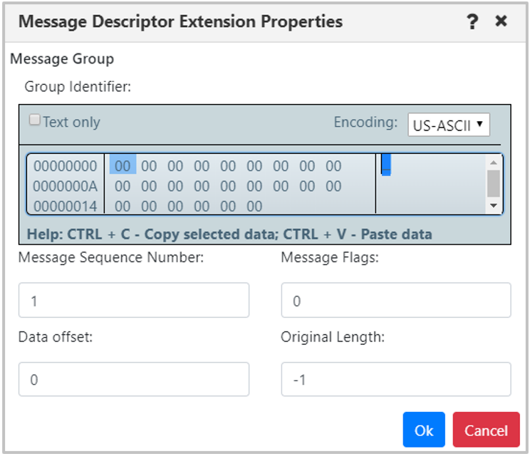Enable the Text only checkbox
The image size is (530, 454).
34,120
